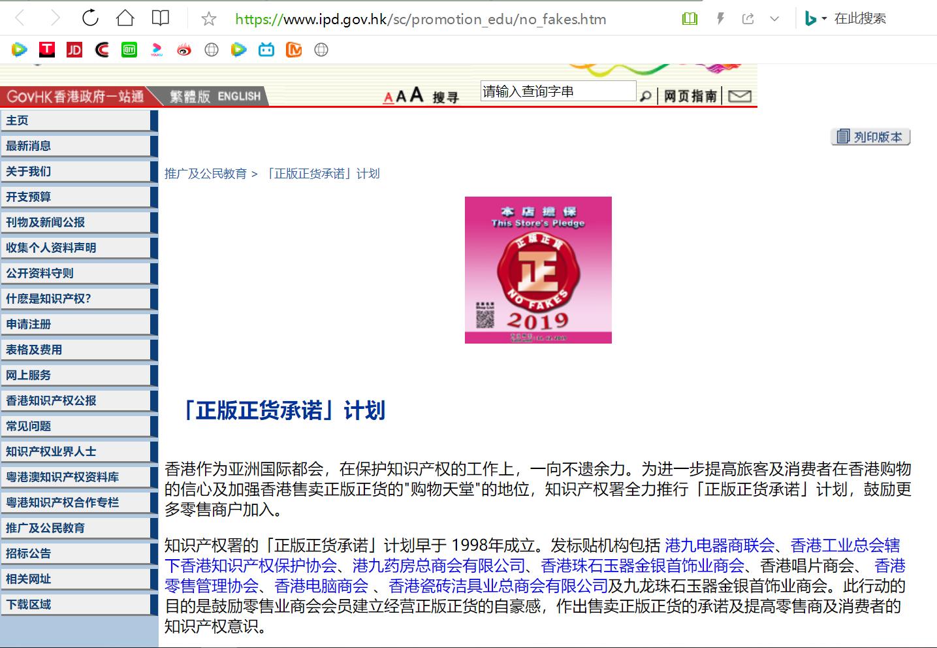This screenshot has height=648, width=937.
Task: Expand the share options chevron
Action: (775, 18)
